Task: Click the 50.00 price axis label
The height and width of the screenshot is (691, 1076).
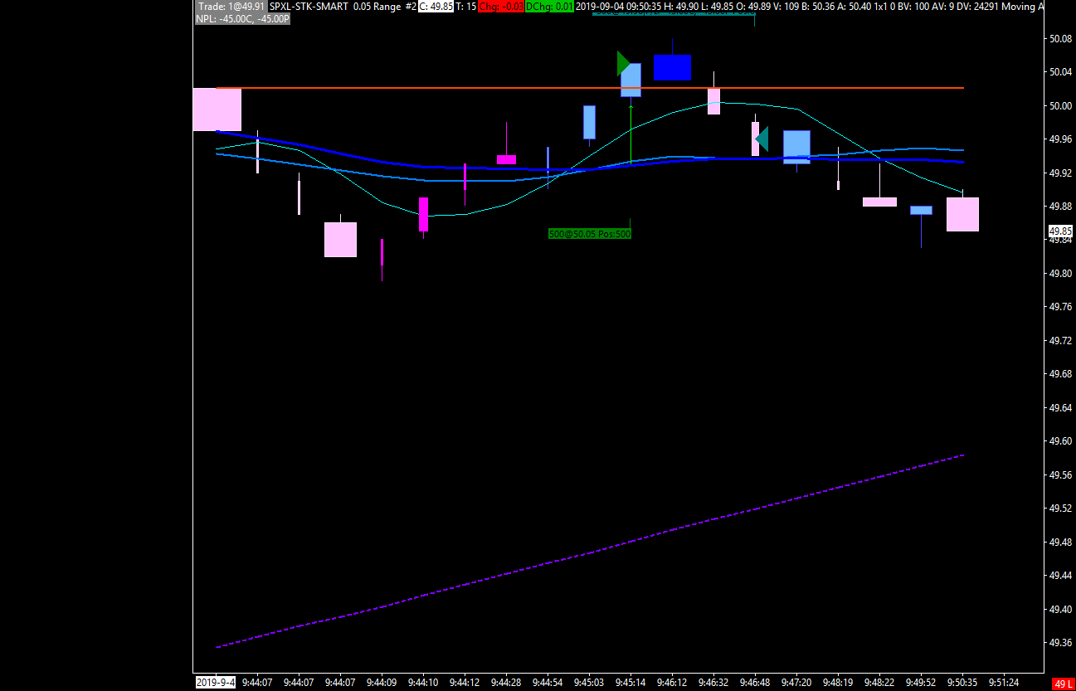Action: coord(1061,106)
